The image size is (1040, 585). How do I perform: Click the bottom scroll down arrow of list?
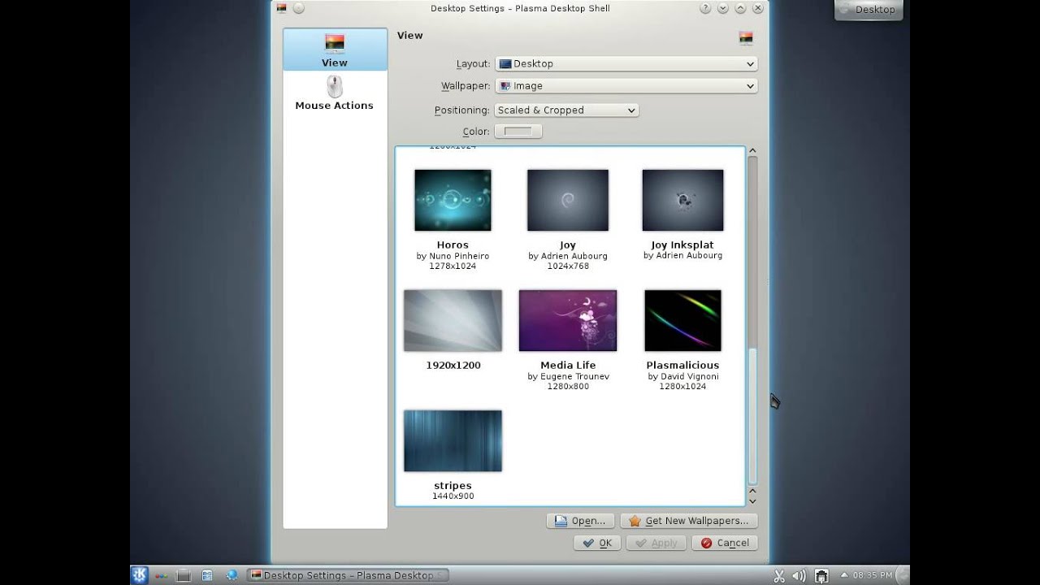pyautogui.click(x=752, y=500)
